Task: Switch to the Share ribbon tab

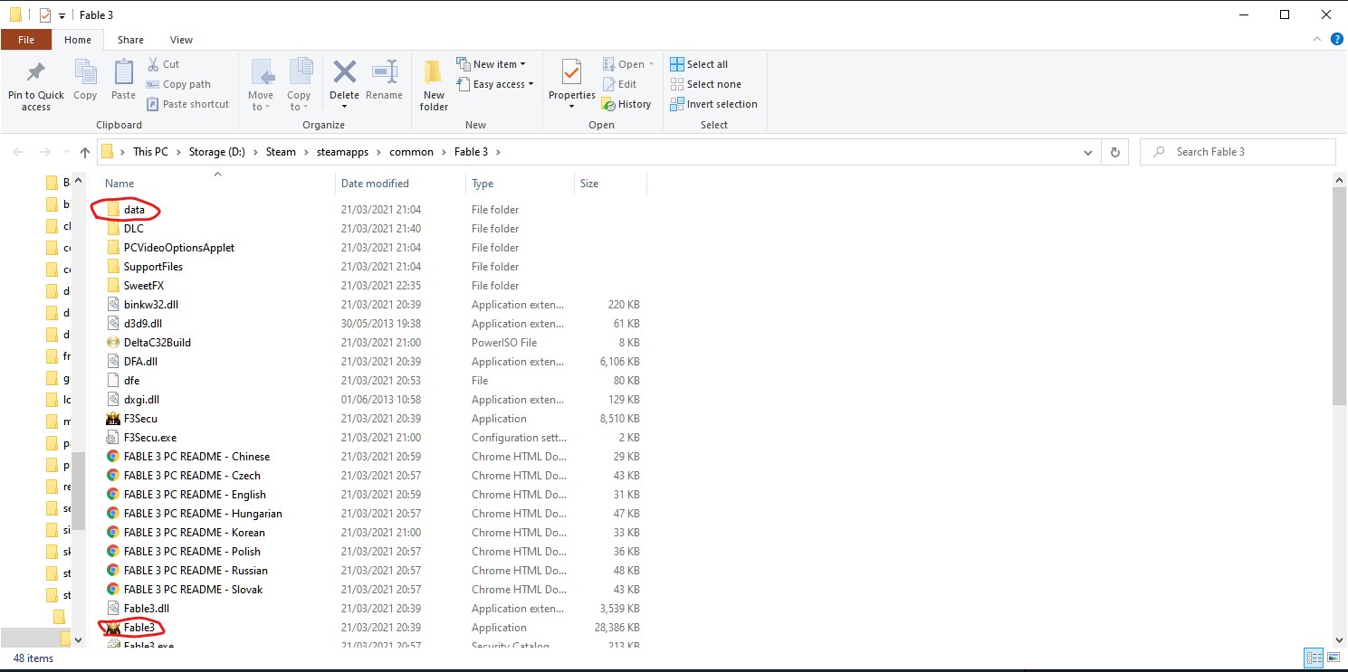Action: (130, 40)
